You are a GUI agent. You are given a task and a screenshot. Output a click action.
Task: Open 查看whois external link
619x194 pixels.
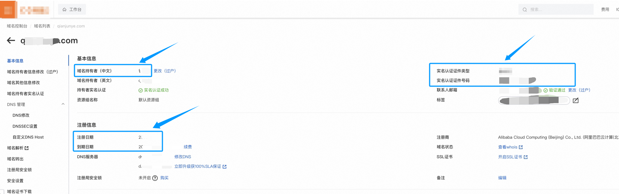coord(510,147)
